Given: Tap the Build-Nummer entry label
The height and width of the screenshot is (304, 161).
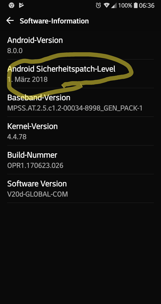Looking at the screenshot, I should tap(32, 155).
